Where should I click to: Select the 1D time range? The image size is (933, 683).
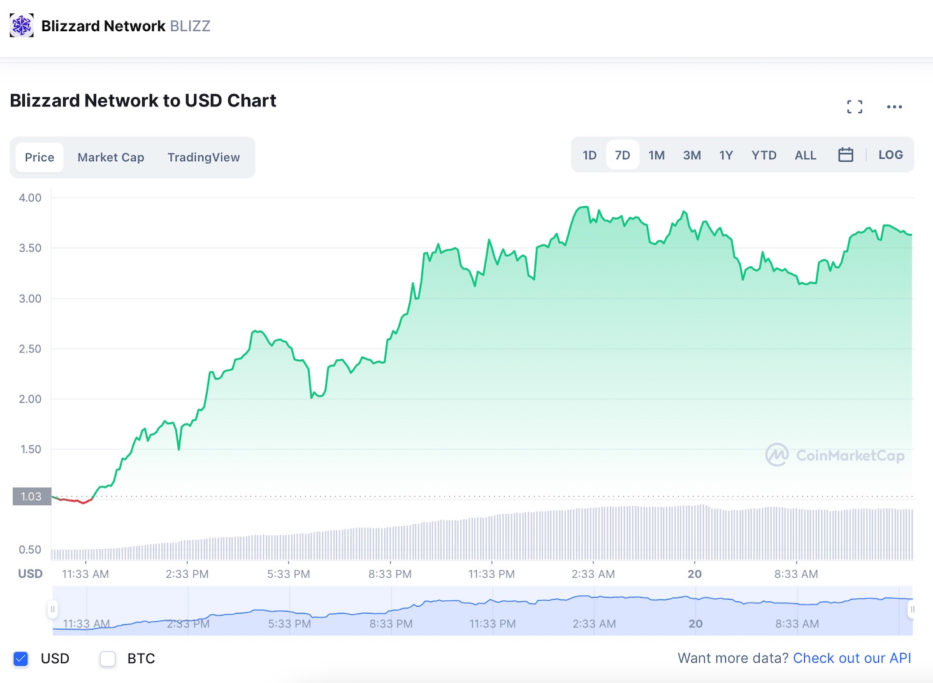(x=589, y=155)
